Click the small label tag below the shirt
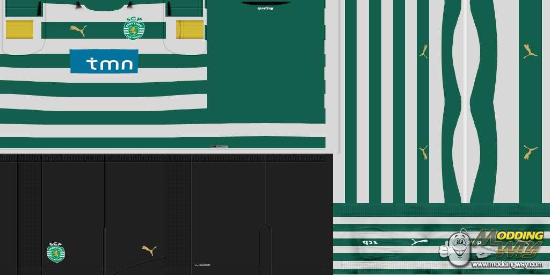550x275 pixels. 219,146
